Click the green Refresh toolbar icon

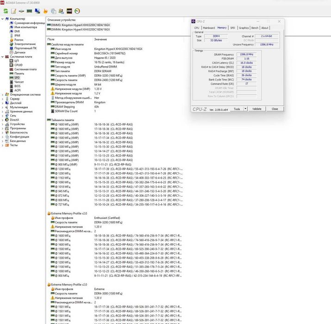click(6, 11)
